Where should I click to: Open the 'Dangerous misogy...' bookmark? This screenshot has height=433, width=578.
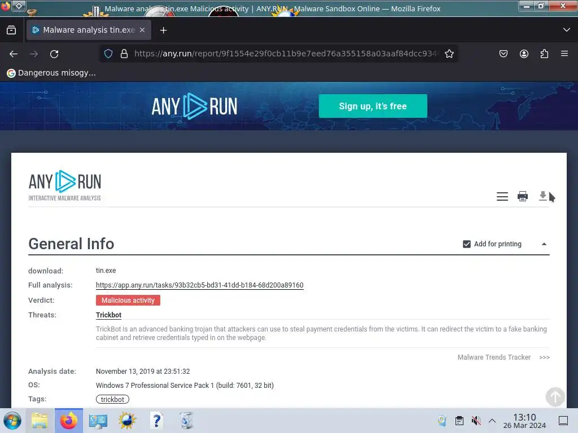pos(51,73)
